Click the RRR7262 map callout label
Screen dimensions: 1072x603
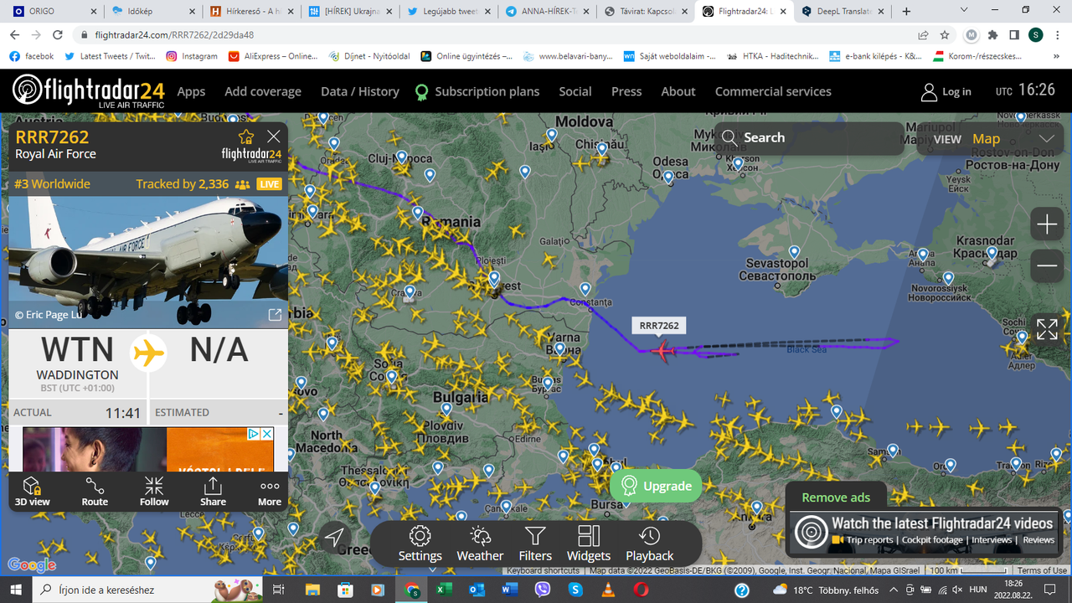pos(659,325)
